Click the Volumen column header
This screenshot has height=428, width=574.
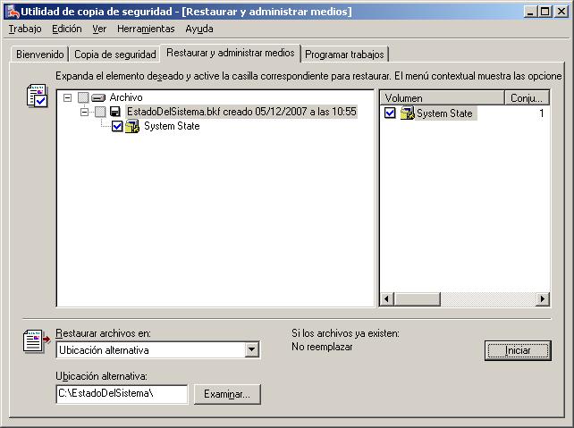pos(442,97)
